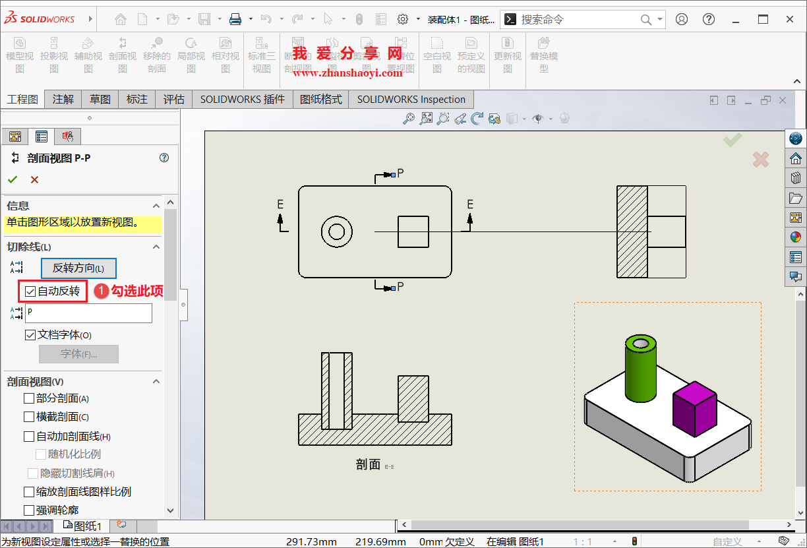Open PropertyManager help question icon
Image resolution: width=807 pixels, height=548 pixels.
(164, 158)
